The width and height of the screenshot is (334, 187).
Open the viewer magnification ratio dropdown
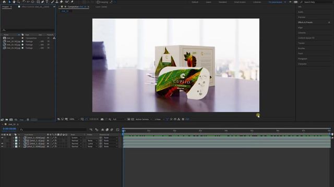[74, 119]
